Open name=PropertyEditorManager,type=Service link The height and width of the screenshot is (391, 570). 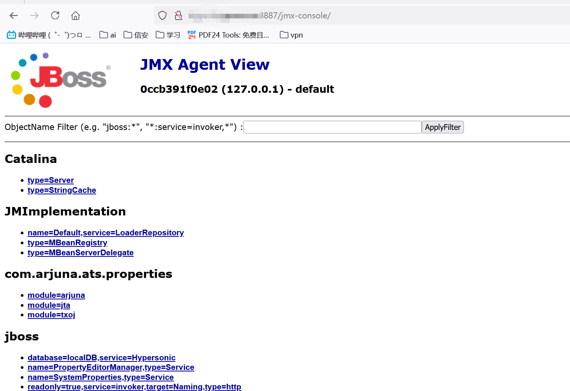[111, 367]
